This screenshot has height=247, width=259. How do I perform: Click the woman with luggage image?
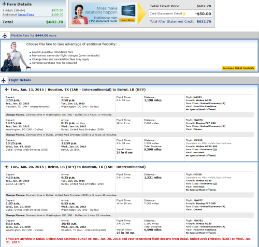click(15, 56)
